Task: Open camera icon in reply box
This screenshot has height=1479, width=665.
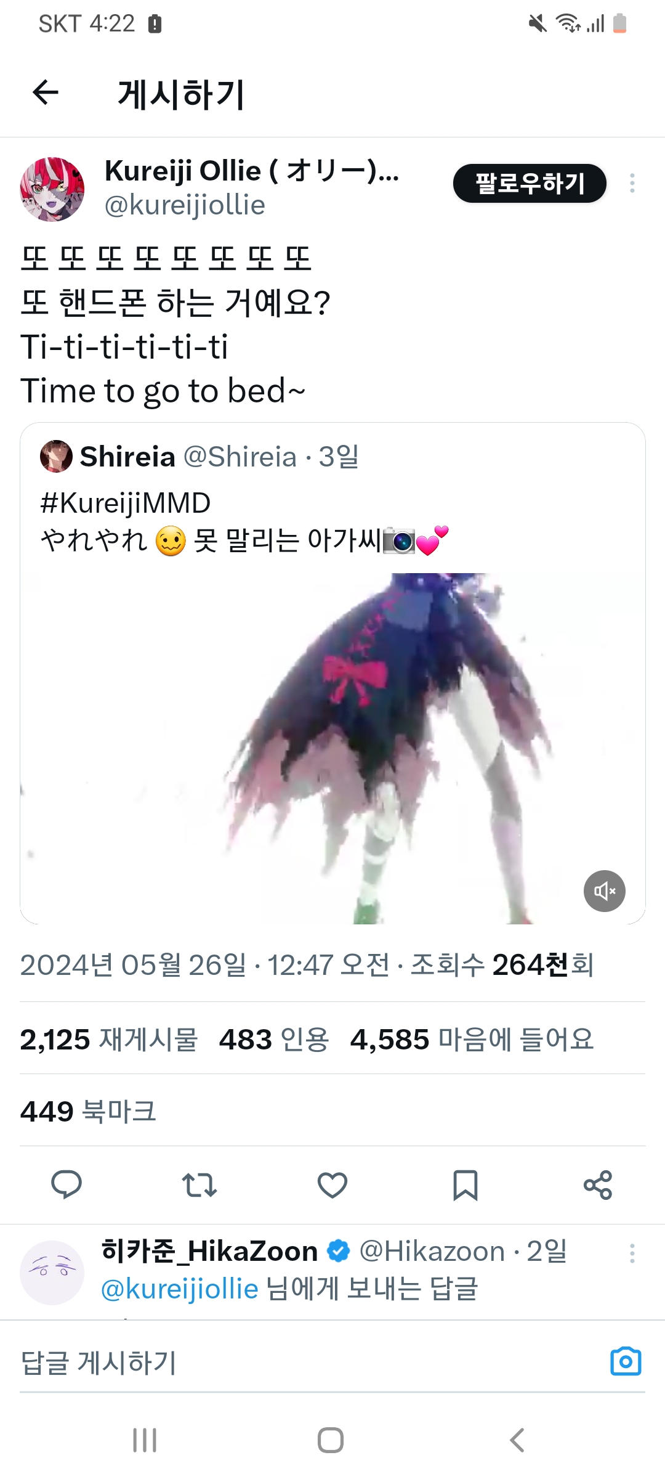Action: point(626,1361)
